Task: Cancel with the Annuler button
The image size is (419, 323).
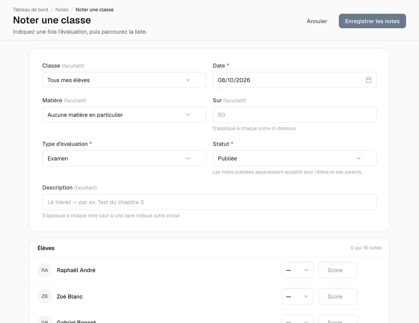Action: pos(317,21)
